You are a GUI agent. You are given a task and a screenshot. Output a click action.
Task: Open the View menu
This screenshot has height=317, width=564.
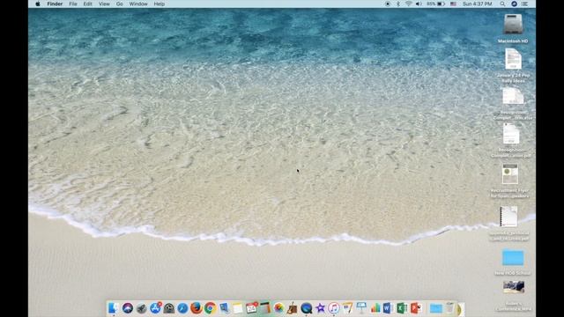104,4
